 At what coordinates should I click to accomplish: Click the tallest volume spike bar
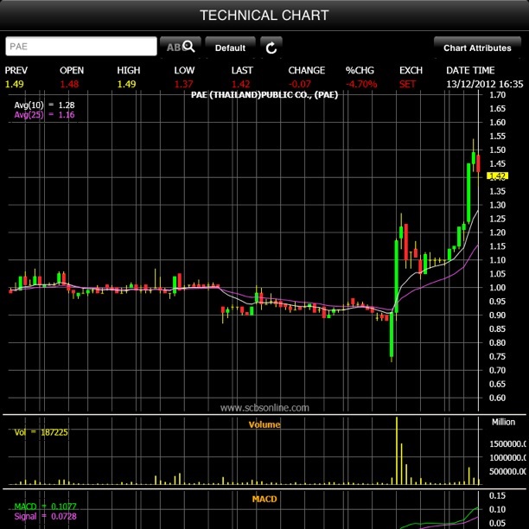pos(397,450)
